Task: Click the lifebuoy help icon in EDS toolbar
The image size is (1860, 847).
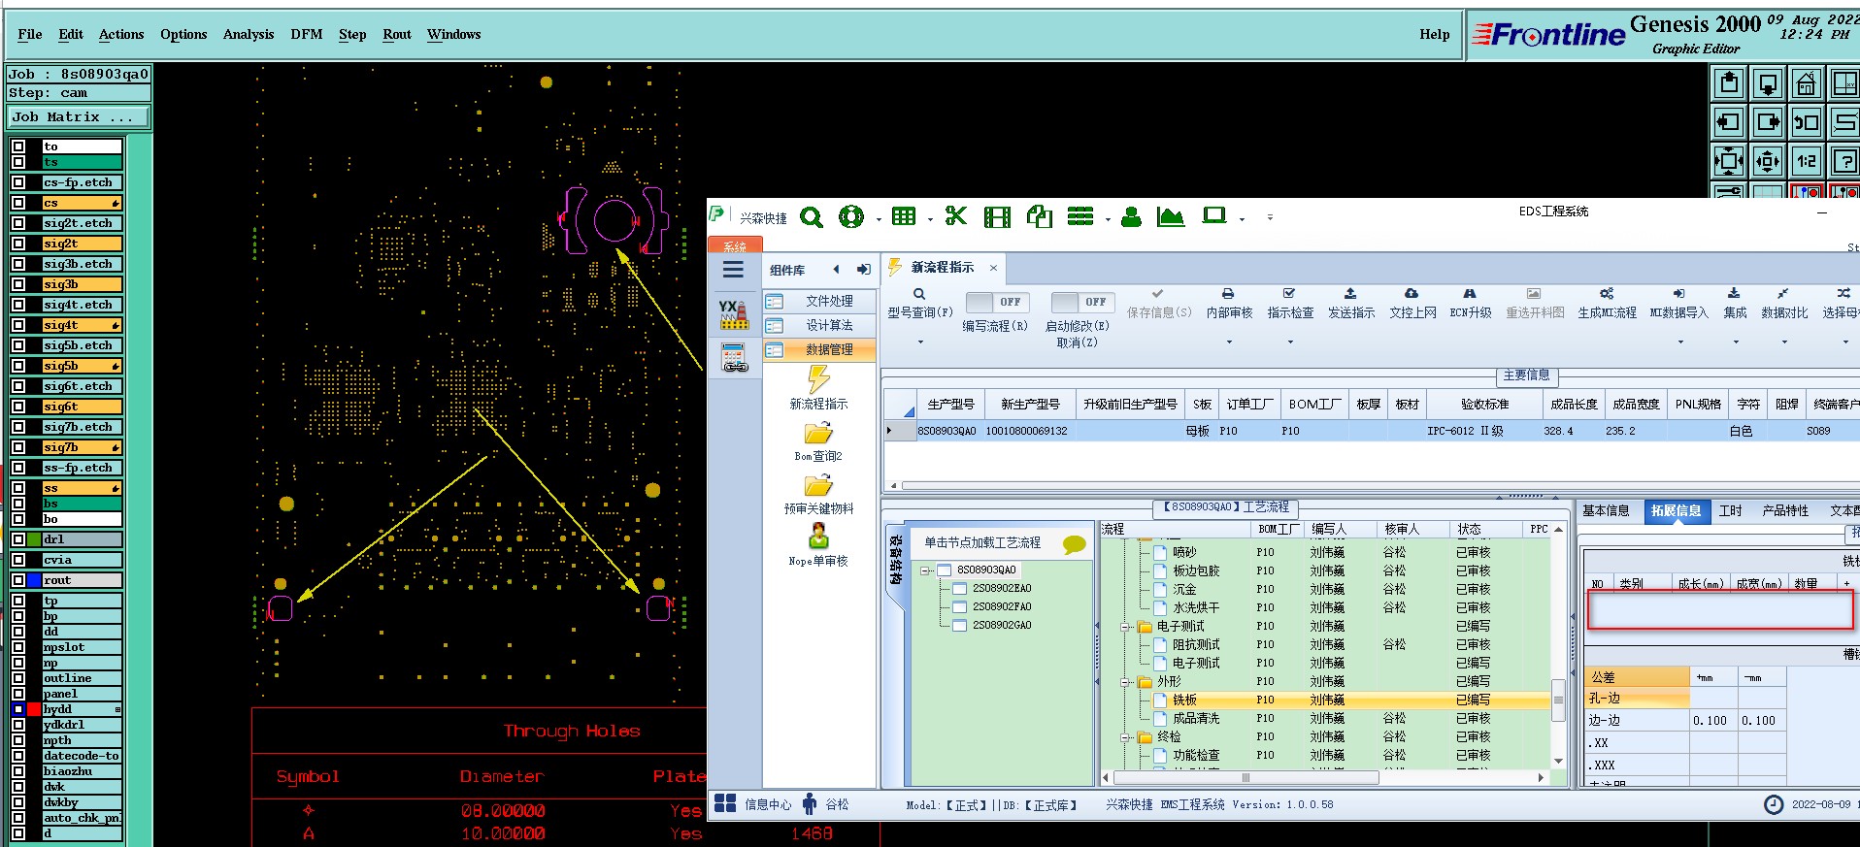Action: pyautogui.click(x=851, y=217)
